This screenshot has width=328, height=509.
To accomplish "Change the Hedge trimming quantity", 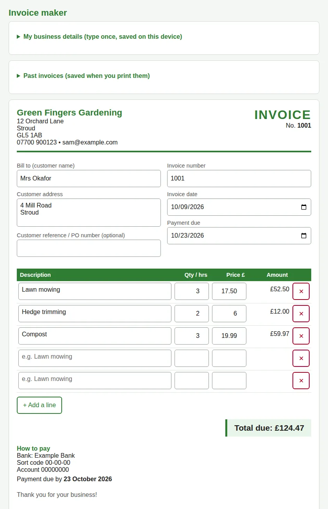I will (x=192, y=314).
